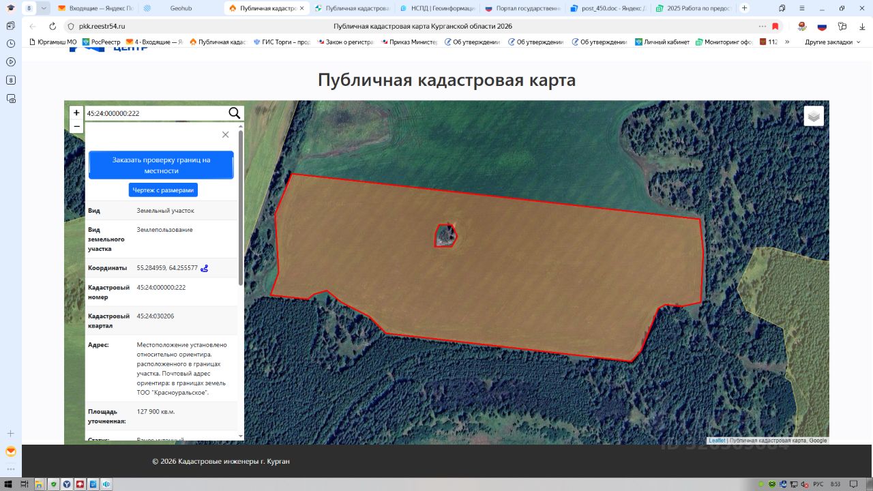Open Юргамыш МО bookmark
Viewport: 873px width, 491px height.
click(53, 42)
